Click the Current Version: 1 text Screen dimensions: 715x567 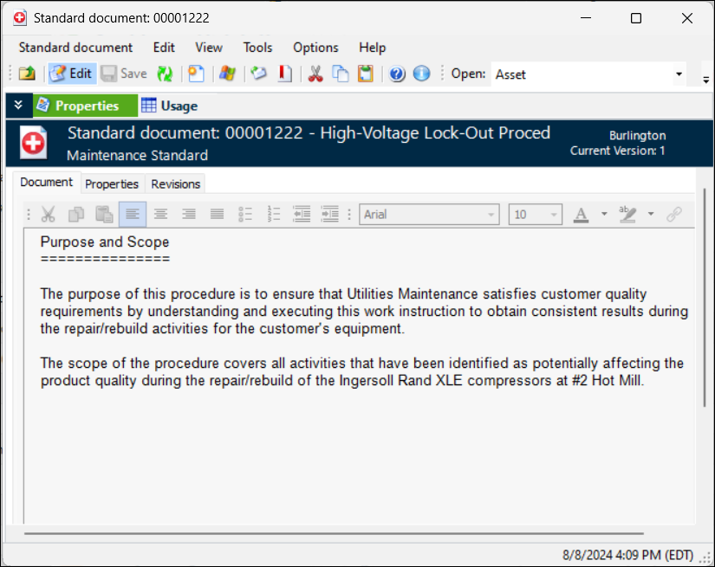click(x=617, y=151)
